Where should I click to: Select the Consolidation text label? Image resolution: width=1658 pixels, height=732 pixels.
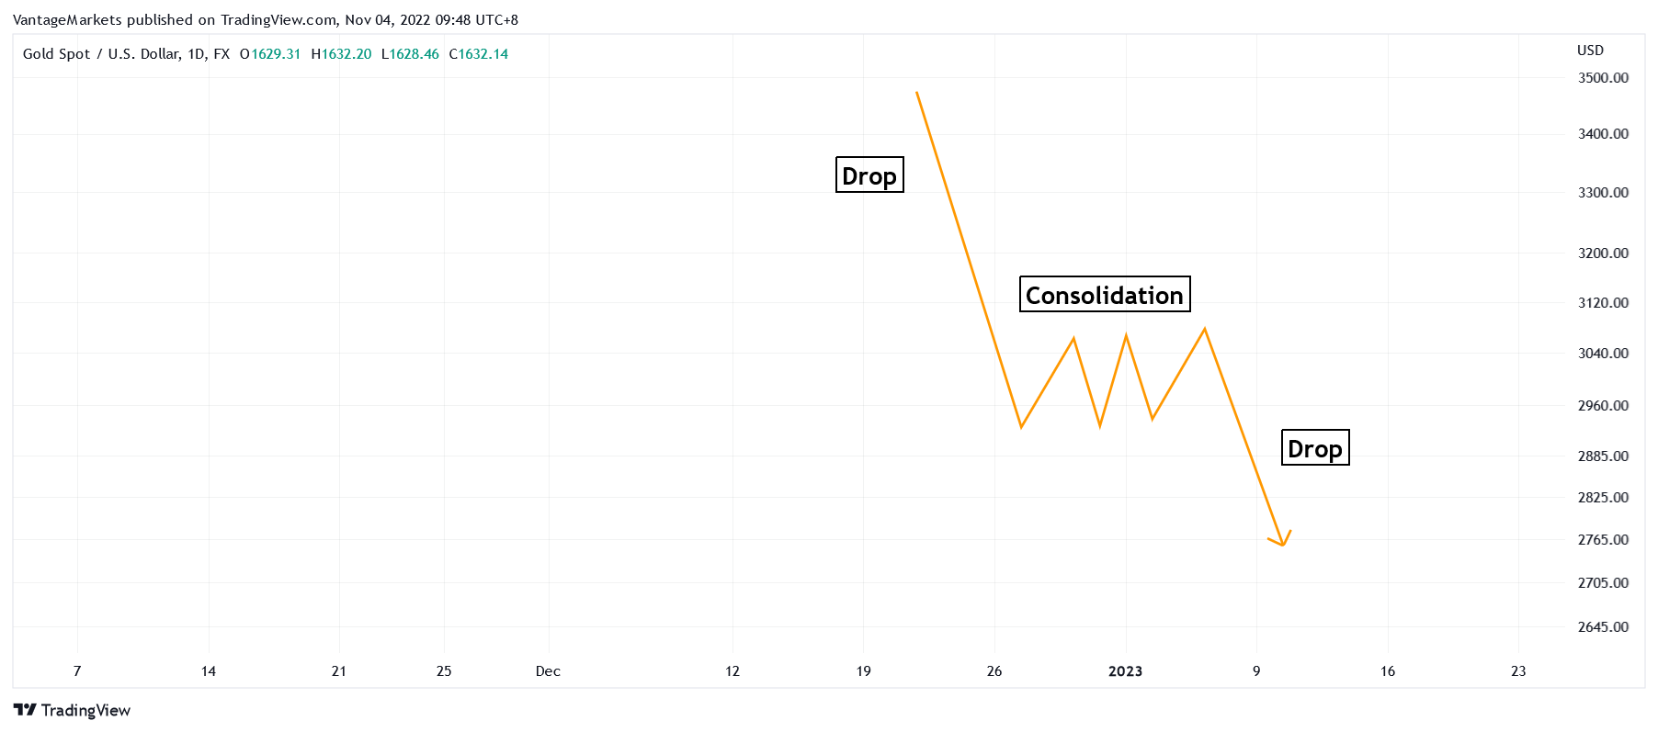(x=1104, y=295)
